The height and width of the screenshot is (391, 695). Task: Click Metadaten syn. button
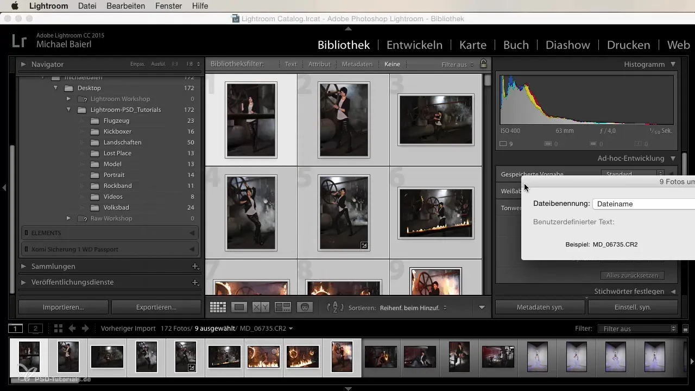pyautogui.click(x=540, y=307)
